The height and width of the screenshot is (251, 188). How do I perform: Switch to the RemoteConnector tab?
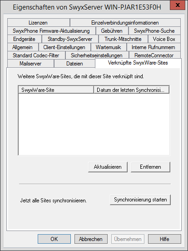pos(154,55)
